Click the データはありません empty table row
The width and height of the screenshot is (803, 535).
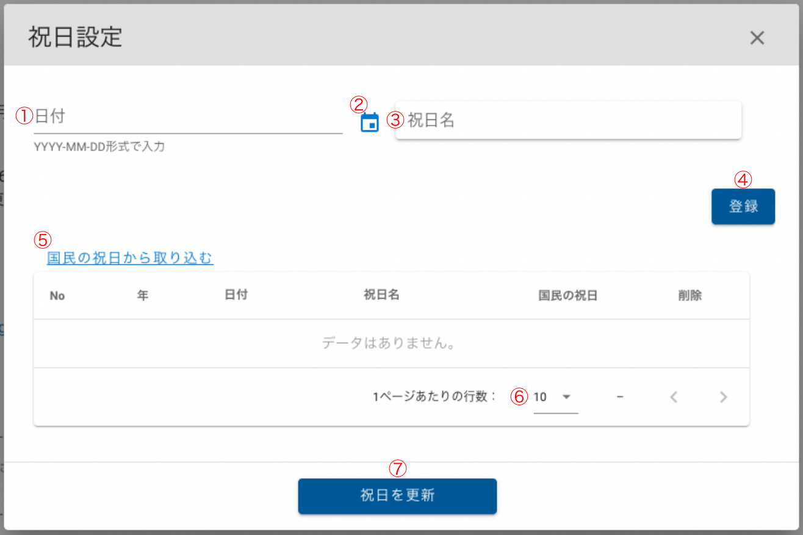(x=391, y=344)
